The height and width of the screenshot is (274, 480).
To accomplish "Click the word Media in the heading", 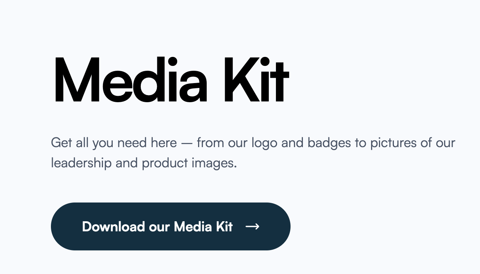I will [131, 80].
